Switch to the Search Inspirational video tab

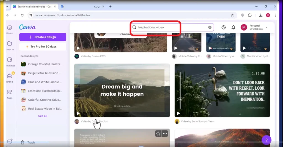click(x=34, y=7)
